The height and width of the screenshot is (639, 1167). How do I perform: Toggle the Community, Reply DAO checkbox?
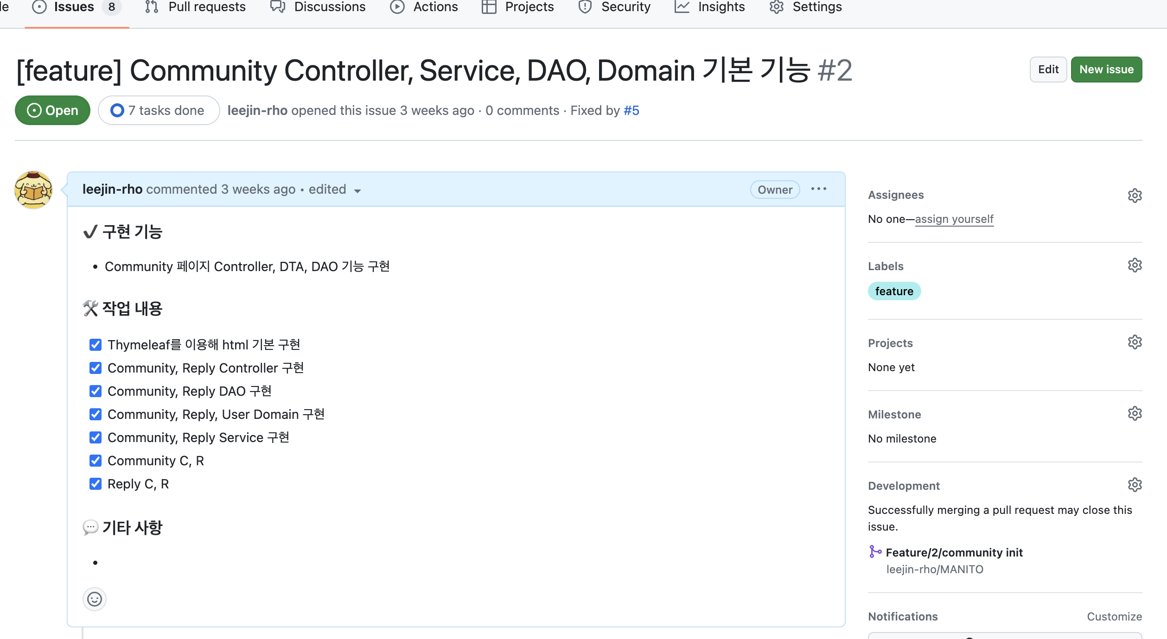tap(96, 391)
